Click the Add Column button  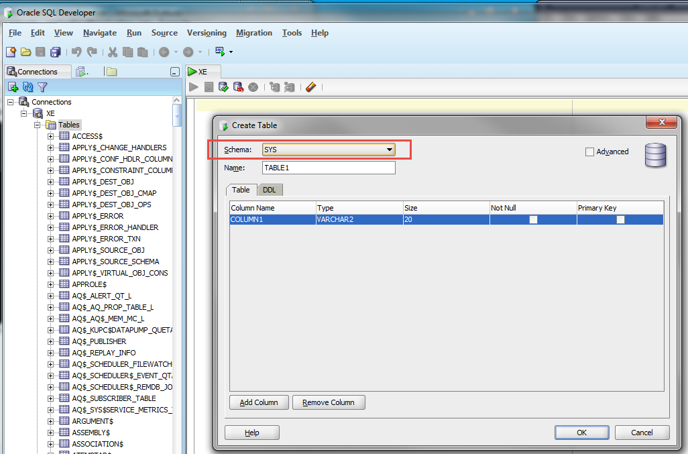259,402
